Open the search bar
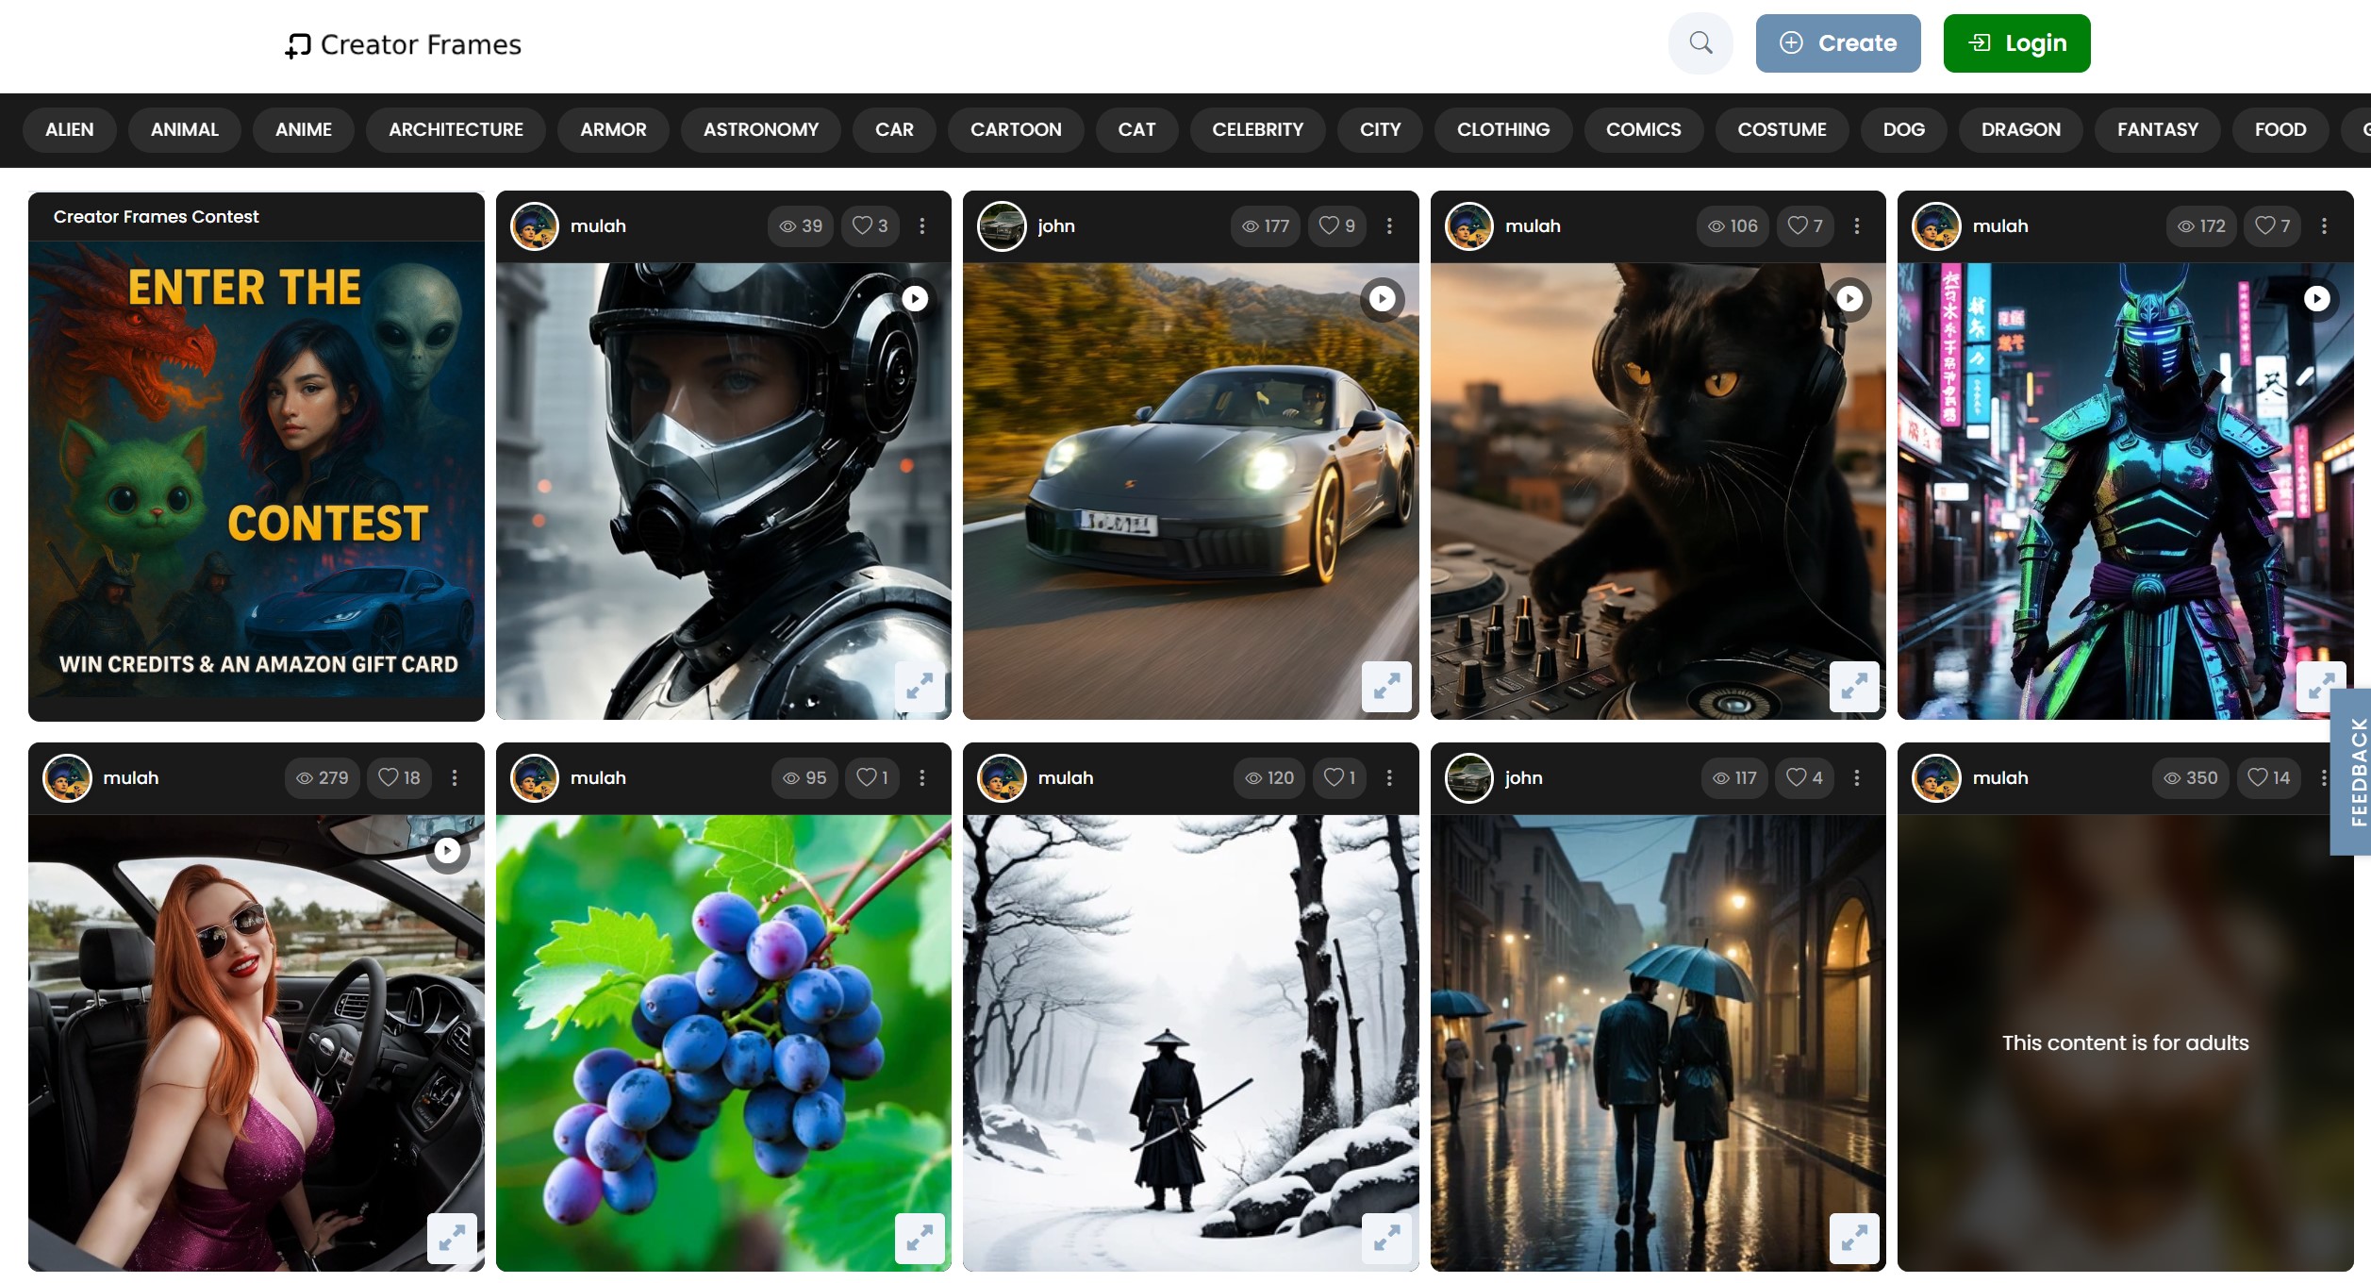The image size is (2371, 1283). (x=1700, y=42)
